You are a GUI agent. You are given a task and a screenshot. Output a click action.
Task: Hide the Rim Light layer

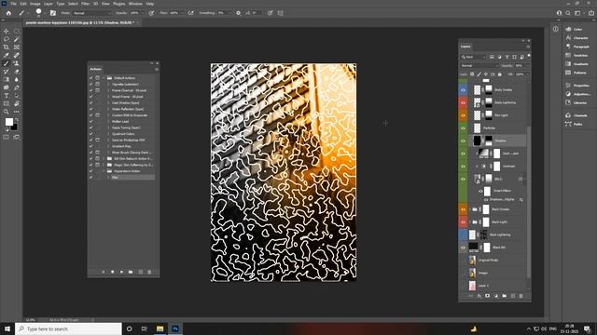pos(463,115)
